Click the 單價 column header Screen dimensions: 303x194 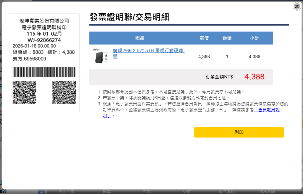(204, 38)
